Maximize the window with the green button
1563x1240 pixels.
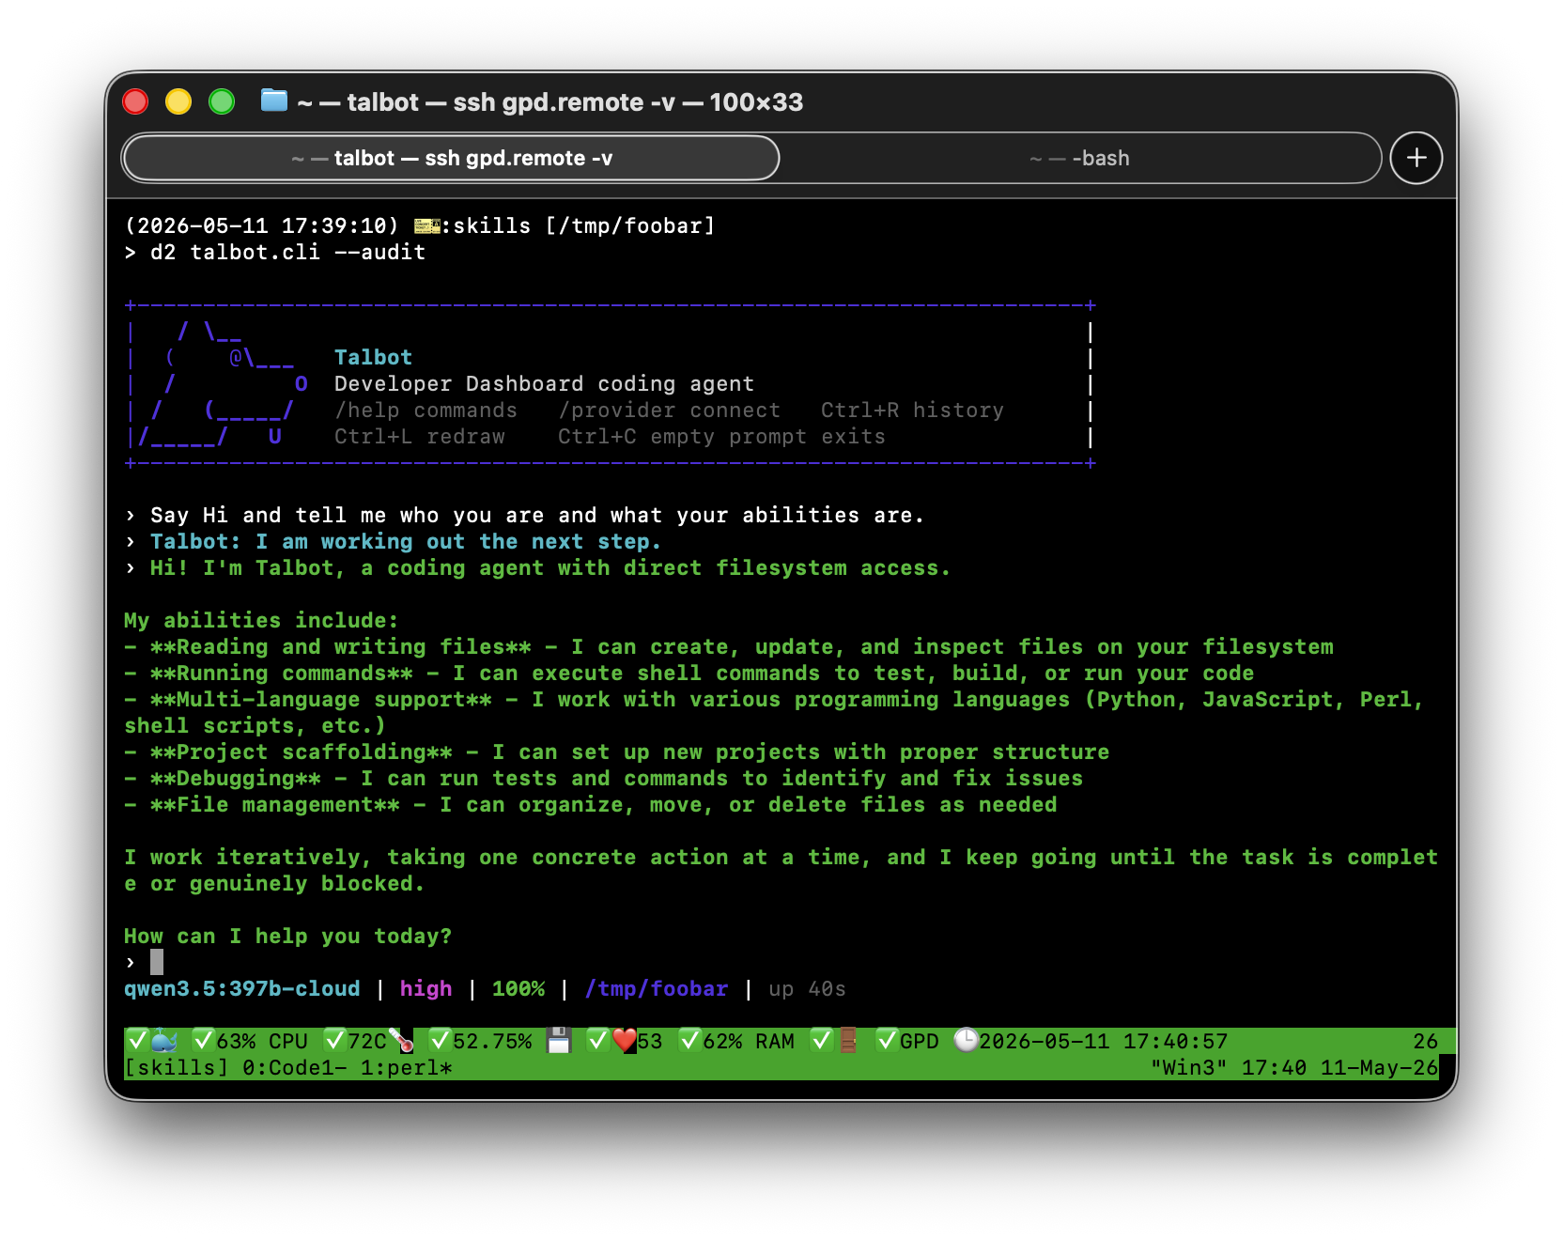click(x=222, y=101)
